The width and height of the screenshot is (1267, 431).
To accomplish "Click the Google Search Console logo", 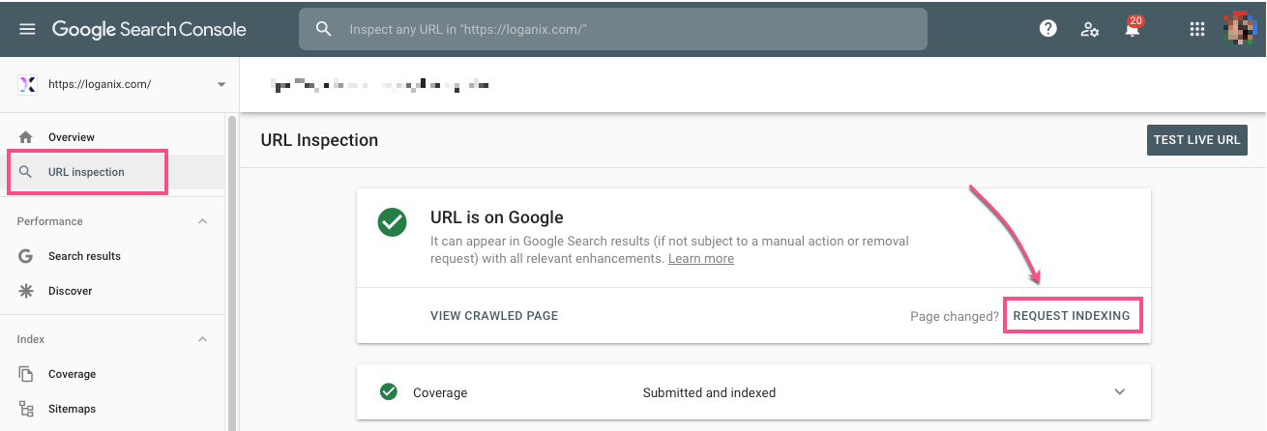I will (149, 29).
